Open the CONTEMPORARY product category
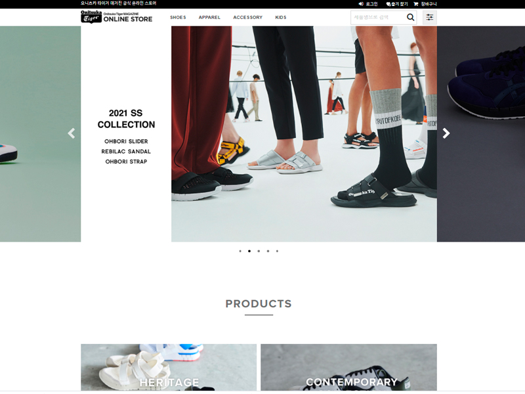The height and width of the screenshot is (394, 525). tap(348, 367)
